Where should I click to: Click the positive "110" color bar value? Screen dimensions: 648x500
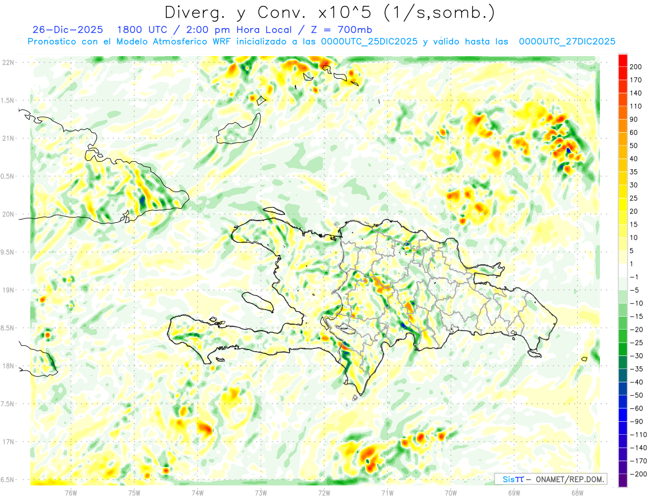point(637,106)
